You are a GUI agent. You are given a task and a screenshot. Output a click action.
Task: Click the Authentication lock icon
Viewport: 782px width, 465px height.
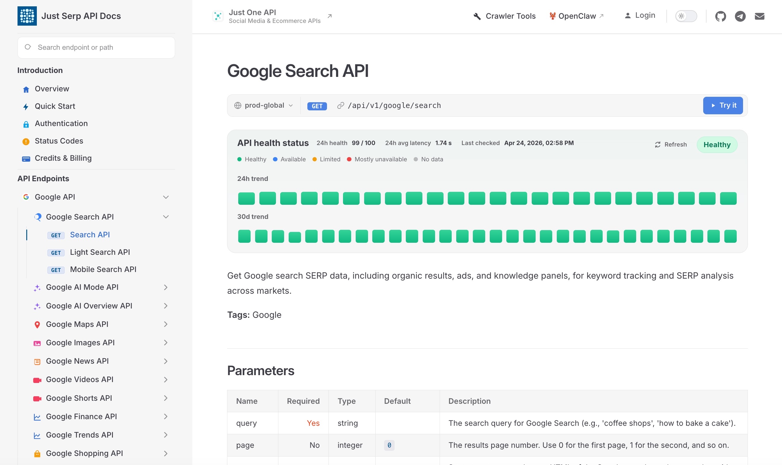[26, 125]
